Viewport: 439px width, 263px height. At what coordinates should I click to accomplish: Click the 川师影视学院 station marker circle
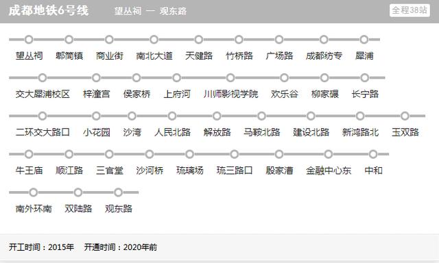click(230, 77)
